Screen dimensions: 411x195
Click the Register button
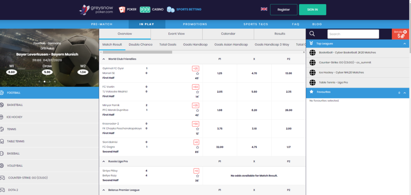tap(284, 10)
